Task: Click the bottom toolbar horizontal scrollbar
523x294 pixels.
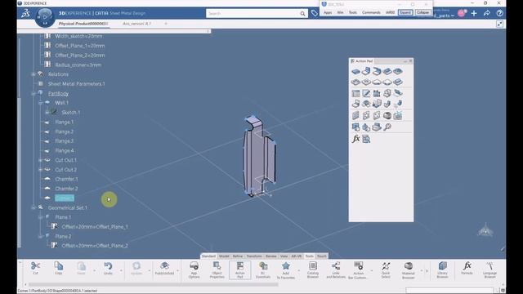Action: point(154,285)
